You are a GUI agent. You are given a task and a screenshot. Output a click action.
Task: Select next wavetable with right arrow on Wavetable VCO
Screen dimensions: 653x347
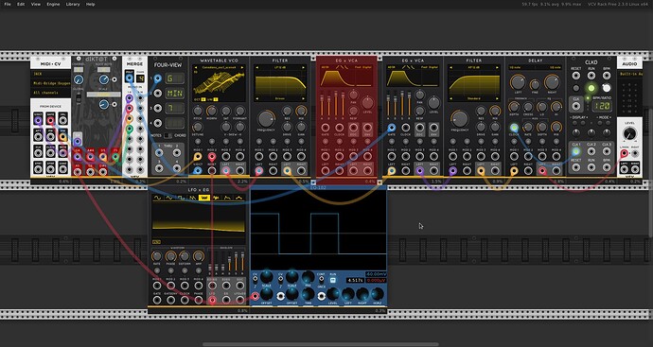tap(242, 67)
